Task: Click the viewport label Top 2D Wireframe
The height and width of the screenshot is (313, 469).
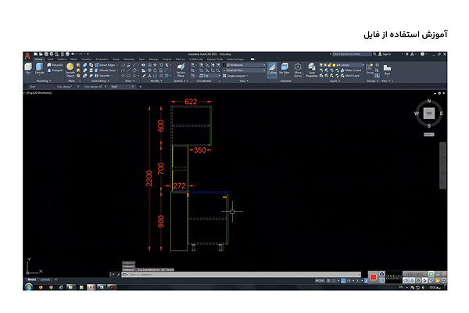Action: pos(38,93)
